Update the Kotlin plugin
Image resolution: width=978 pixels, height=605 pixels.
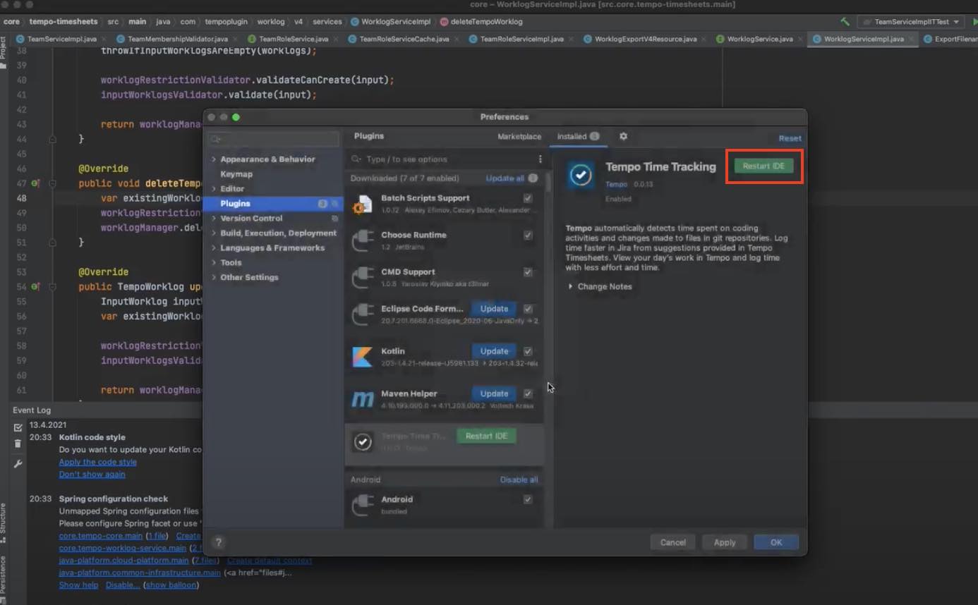tap(494, 351)
